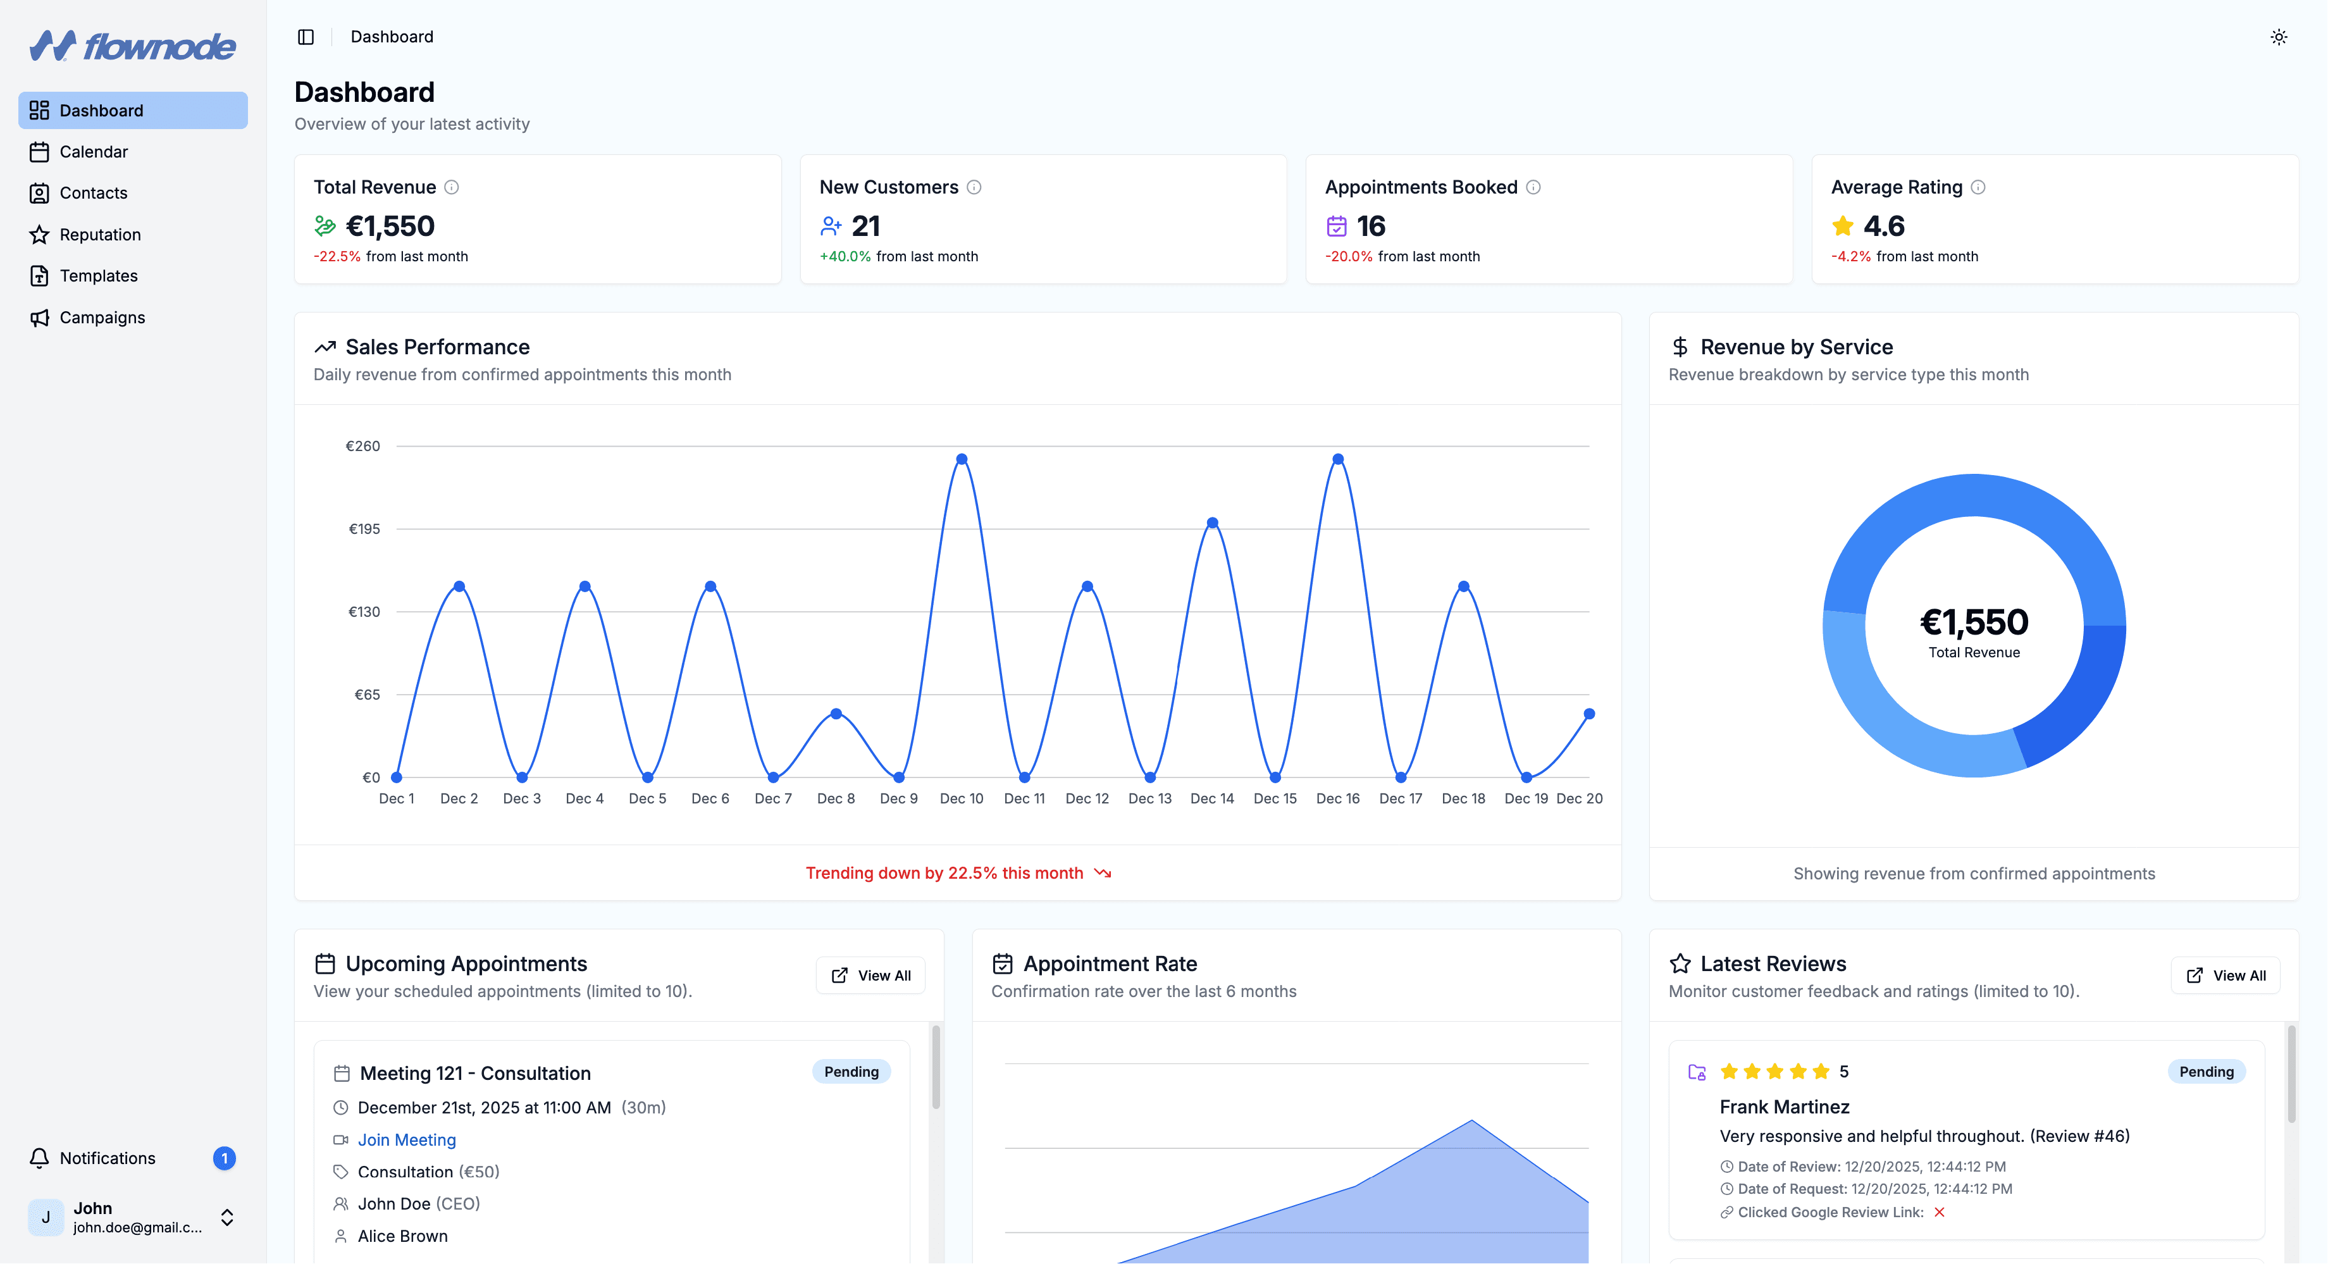The height and width of the screenshot is (1264, 2328).
Task: Open Templates from the sidebar
Action: (x=99, y=276)
